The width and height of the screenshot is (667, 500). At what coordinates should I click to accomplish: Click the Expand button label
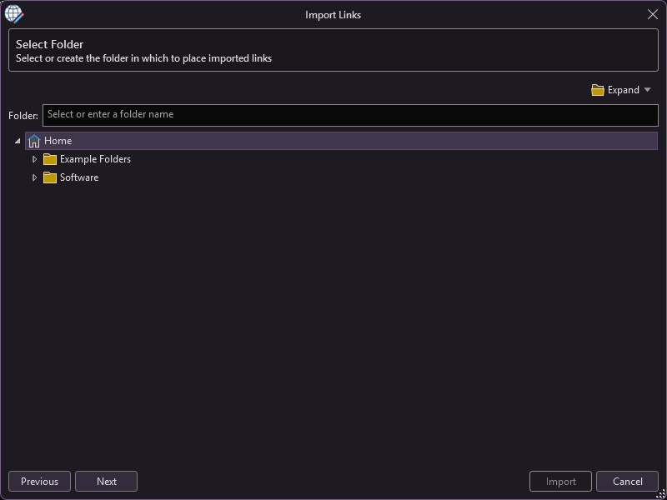tap(623, 90)
